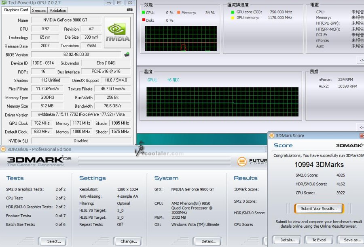The width and height of the screenshot is (364, 247).
Task: Click the GPU-Z screenshot camera icon
Action: click(x=129, y=10)
